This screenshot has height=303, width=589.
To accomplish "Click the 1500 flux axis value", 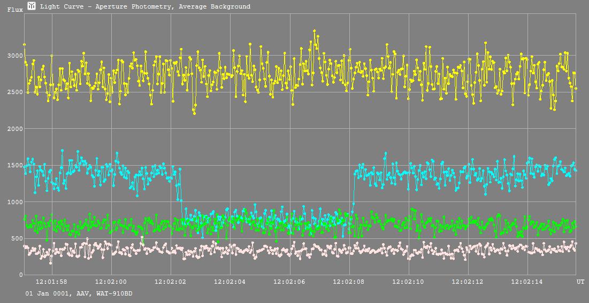I will (x=15, y=165).
